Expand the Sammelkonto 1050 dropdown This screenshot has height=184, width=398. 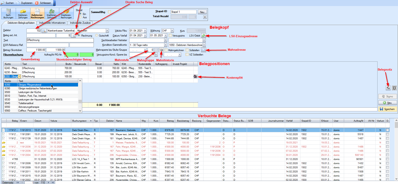tap(204, 45)
